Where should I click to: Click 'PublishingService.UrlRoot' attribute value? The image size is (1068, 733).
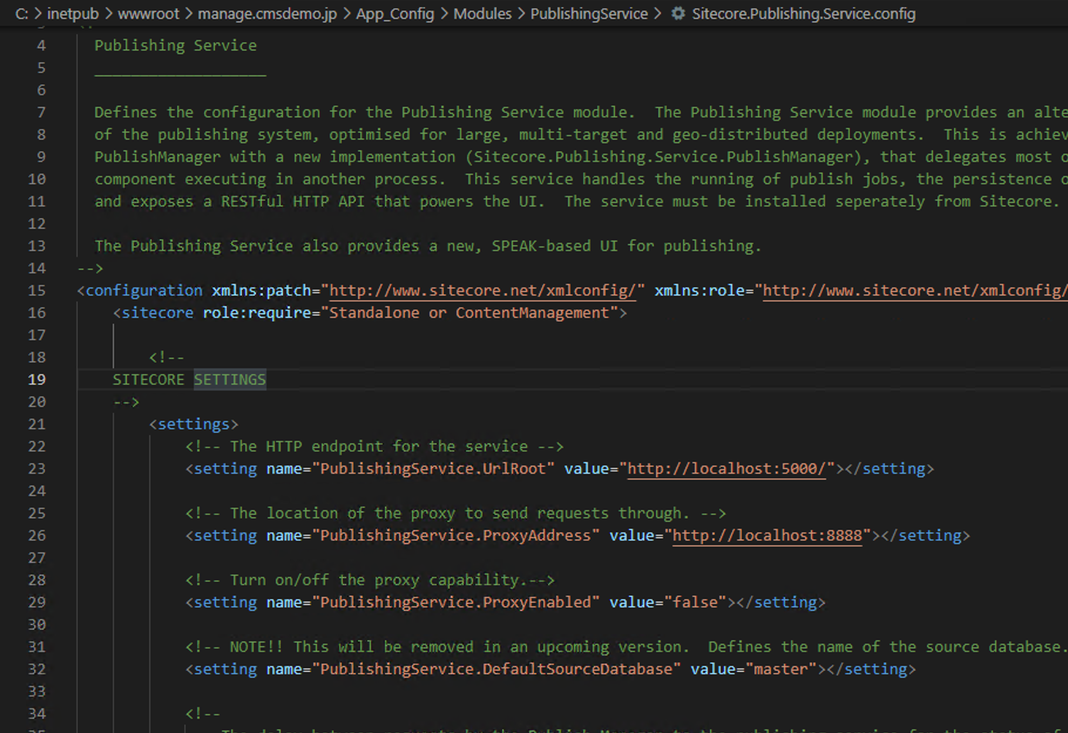coord(433,469)
